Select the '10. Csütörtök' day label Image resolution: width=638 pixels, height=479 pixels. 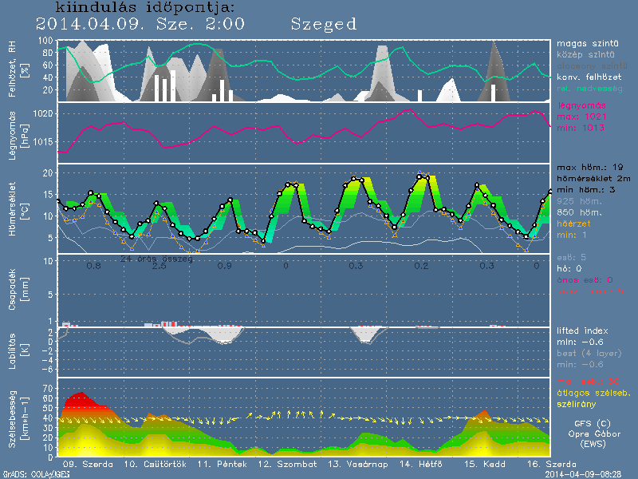tap(148, 464)
